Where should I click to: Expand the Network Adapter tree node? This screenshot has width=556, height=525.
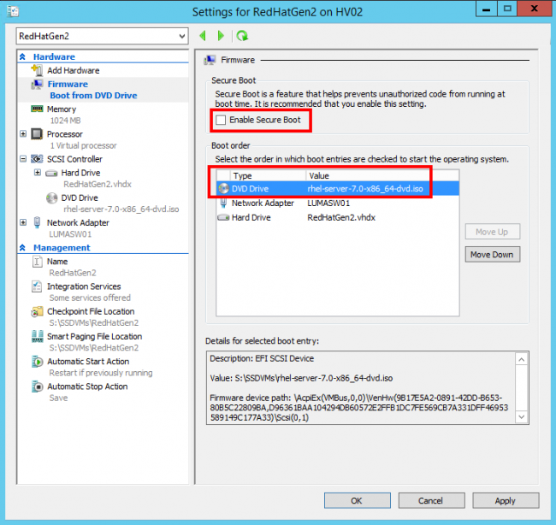[23, 222]
